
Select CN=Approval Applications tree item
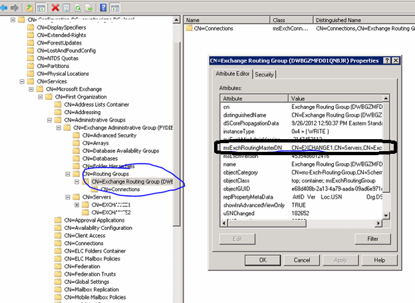pos(94,220)
